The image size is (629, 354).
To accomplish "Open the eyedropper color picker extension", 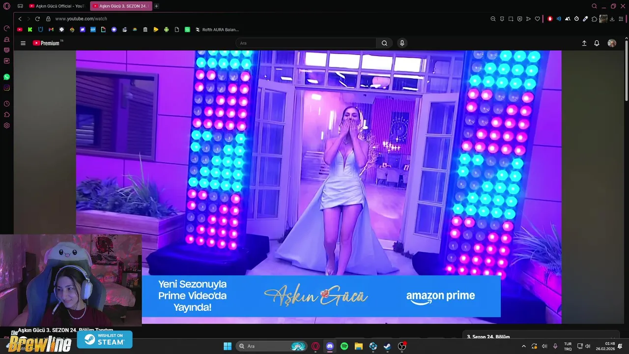I will (x=585, y=19).
